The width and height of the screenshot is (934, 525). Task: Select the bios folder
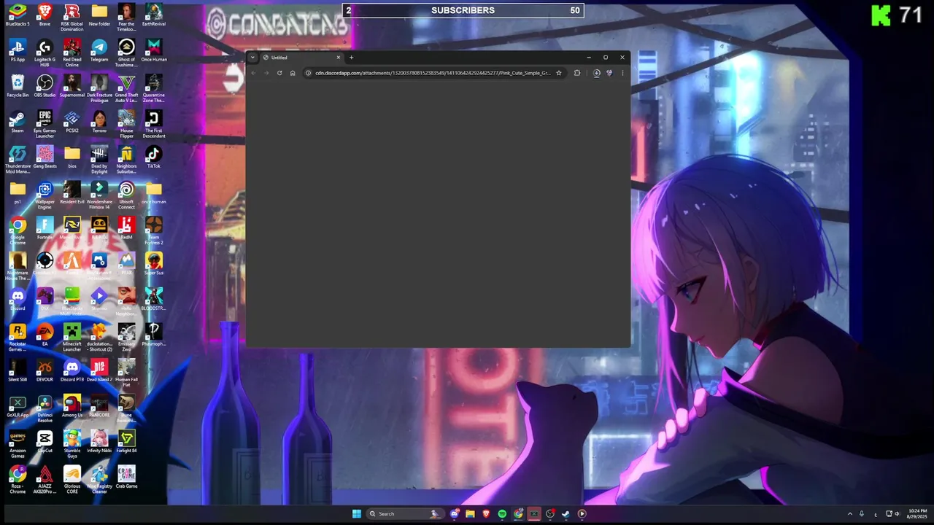(72, 157)
